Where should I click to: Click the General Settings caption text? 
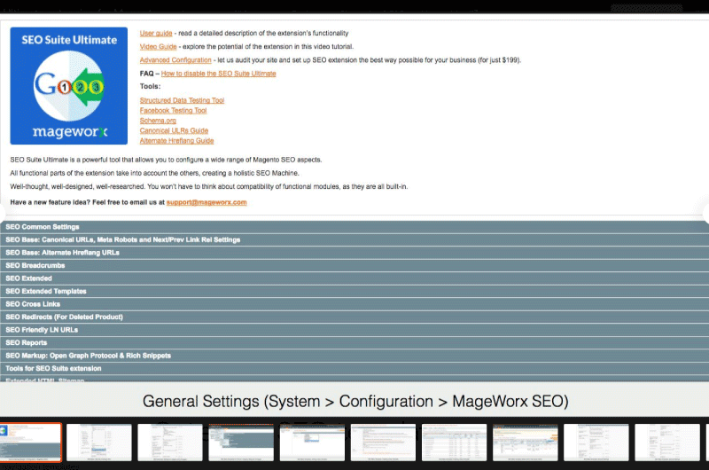pos(355,401)
